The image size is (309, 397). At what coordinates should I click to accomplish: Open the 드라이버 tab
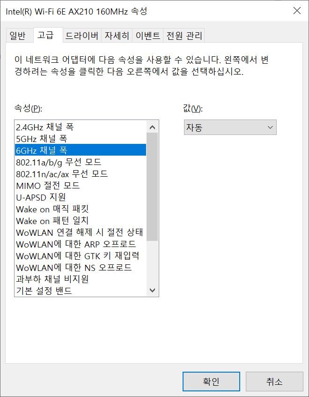[x=82, y=36]
